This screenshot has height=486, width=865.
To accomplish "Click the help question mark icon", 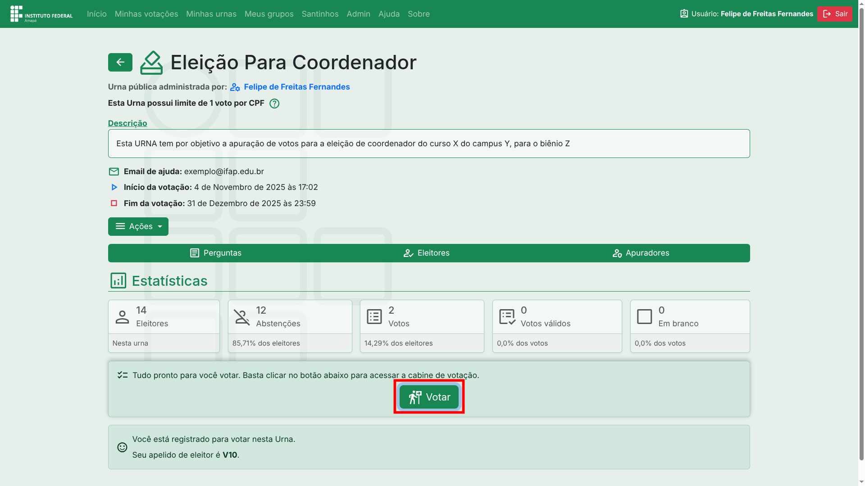I will tap(274, 103).
